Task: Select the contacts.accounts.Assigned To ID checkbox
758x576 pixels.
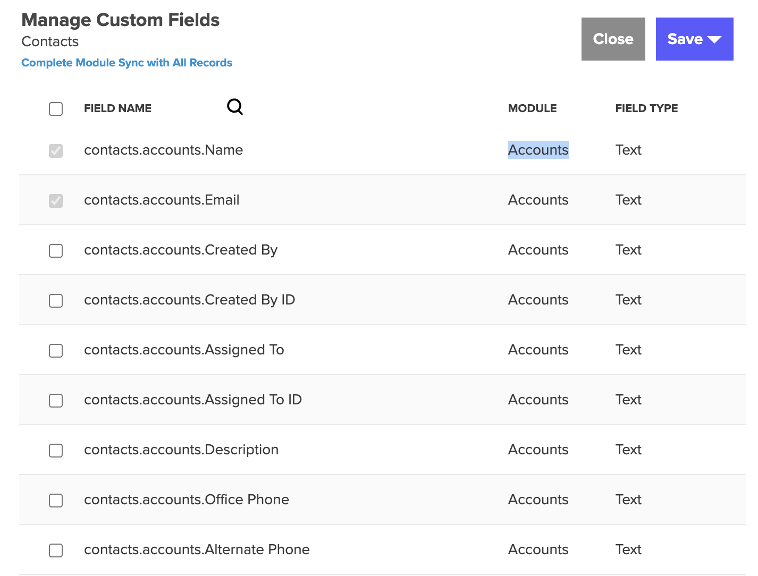Action: pyautogui.click(x=56, y=401)
